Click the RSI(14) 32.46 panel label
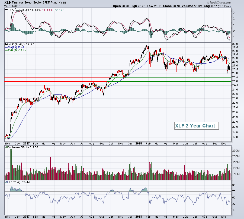The height and width of the screenshot is (219, 244). 19,182
